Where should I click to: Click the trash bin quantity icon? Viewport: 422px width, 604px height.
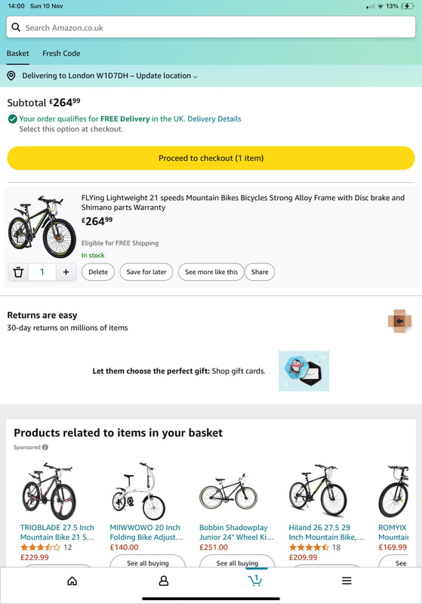pyautogui.click(x=18, y=272)
